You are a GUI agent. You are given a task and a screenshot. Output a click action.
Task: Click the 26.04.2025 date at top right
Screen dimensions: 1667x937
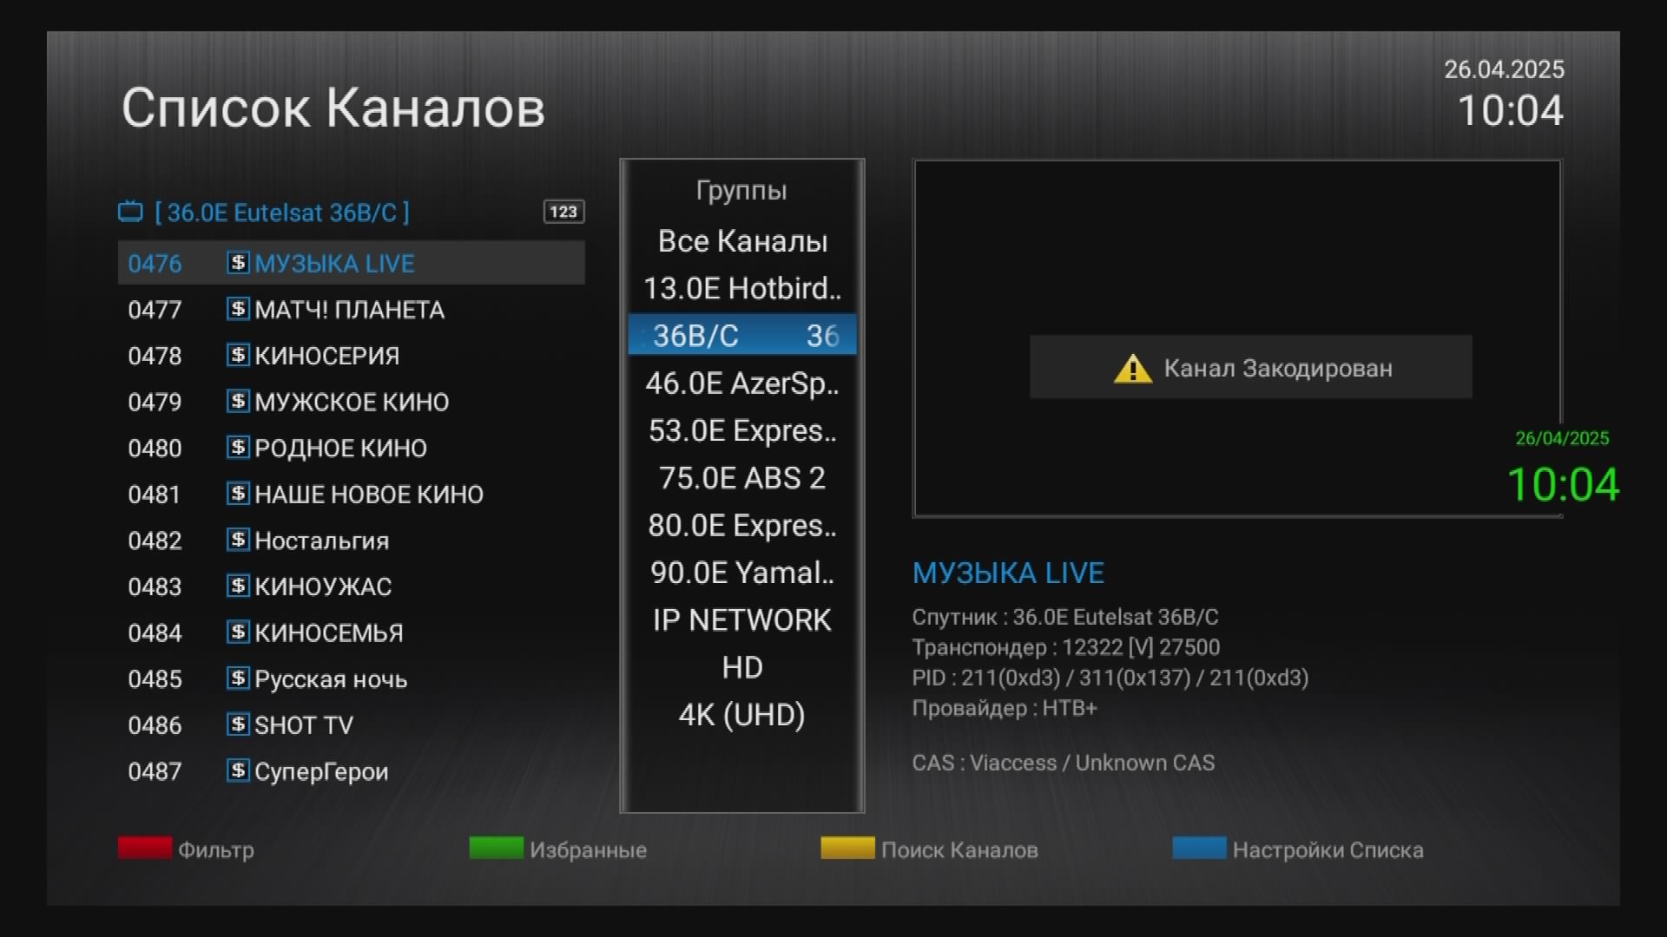[x=1504, y=69]
